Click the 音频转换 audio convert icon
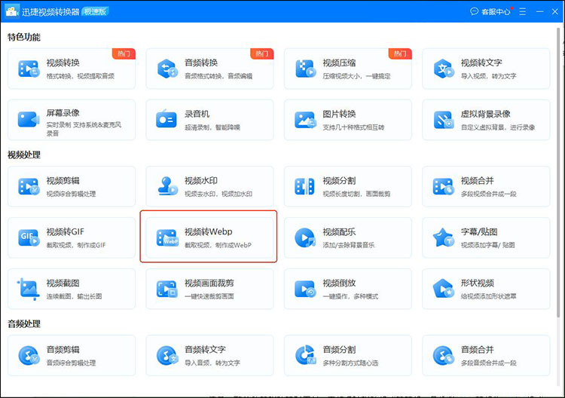The image size is (565, 398). pos(167,69)
